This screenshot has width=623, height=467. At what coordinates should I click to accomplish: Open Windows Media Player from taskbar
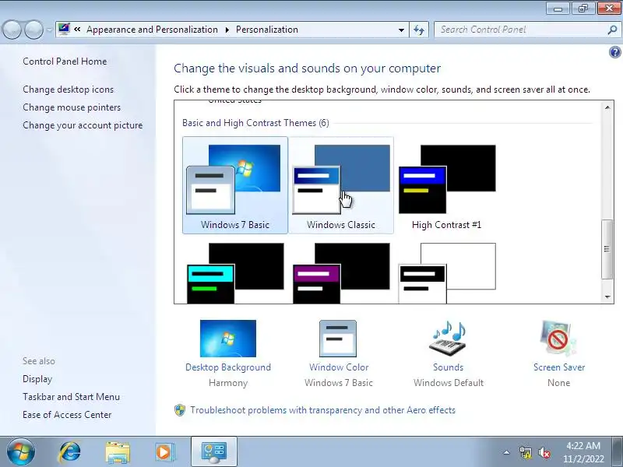pyautogui.click(x=164, y=452)
